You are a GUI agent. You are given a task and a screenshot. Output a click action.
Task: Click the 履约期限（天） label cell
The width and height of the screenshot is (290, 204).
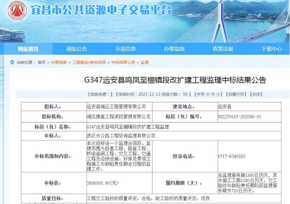[185, 183]
